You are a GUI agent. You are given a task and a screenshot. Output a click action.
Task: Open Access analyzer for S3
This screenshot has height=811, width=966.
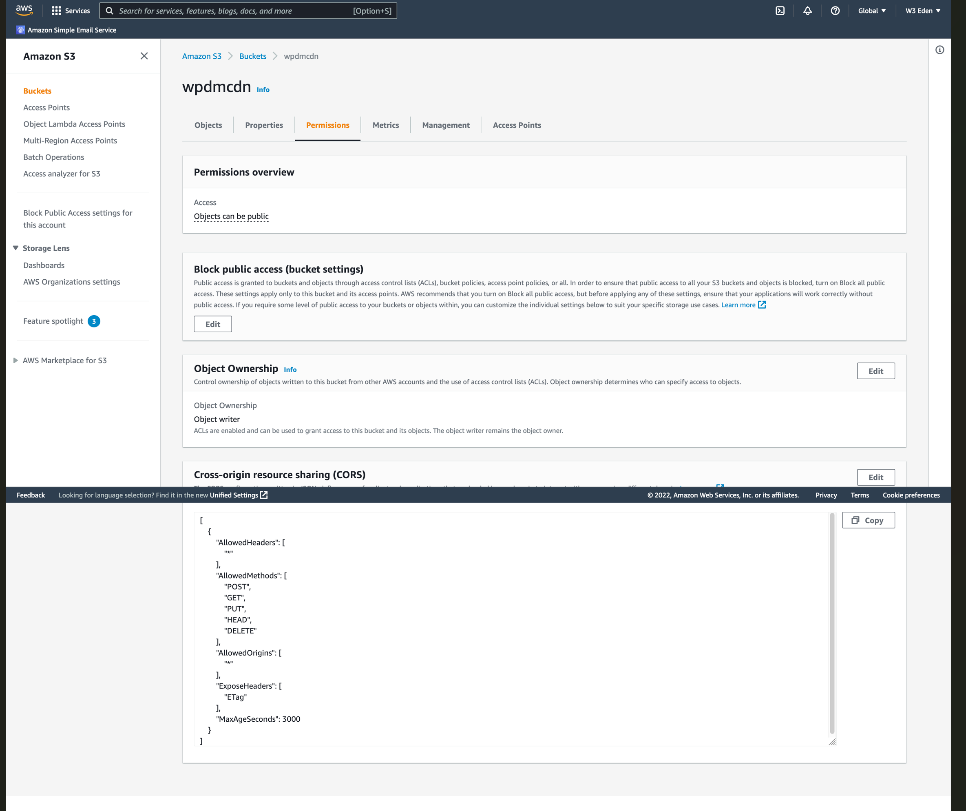point(62,174)
